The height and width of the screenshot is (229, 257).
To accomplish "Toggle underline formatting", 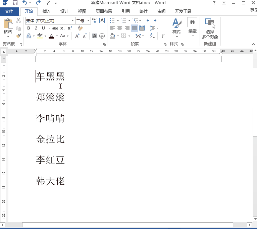I will pyautogui.click(x=43, y=28).
